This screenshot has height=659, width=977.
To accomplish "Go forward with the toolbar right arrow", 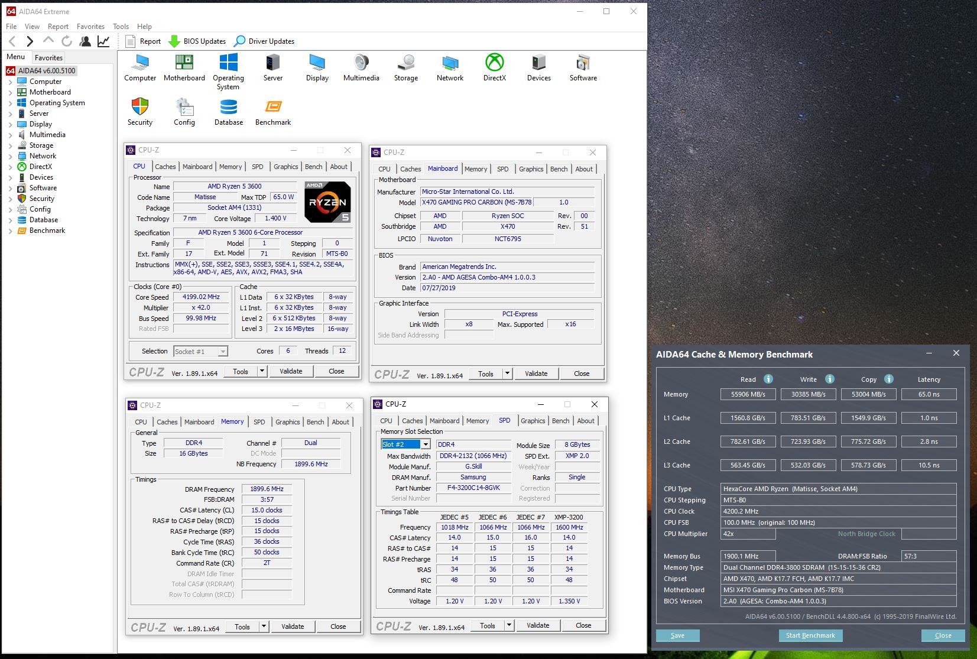I will tap(30, 41).
